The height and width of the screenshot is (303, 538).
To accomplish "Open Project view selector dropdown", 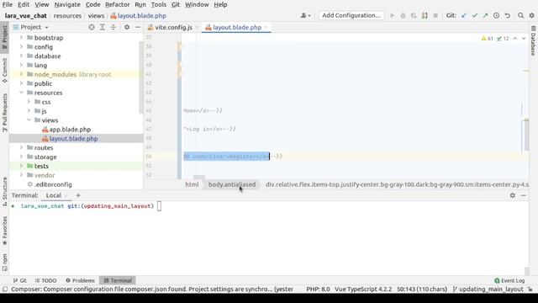I will 32,27.
